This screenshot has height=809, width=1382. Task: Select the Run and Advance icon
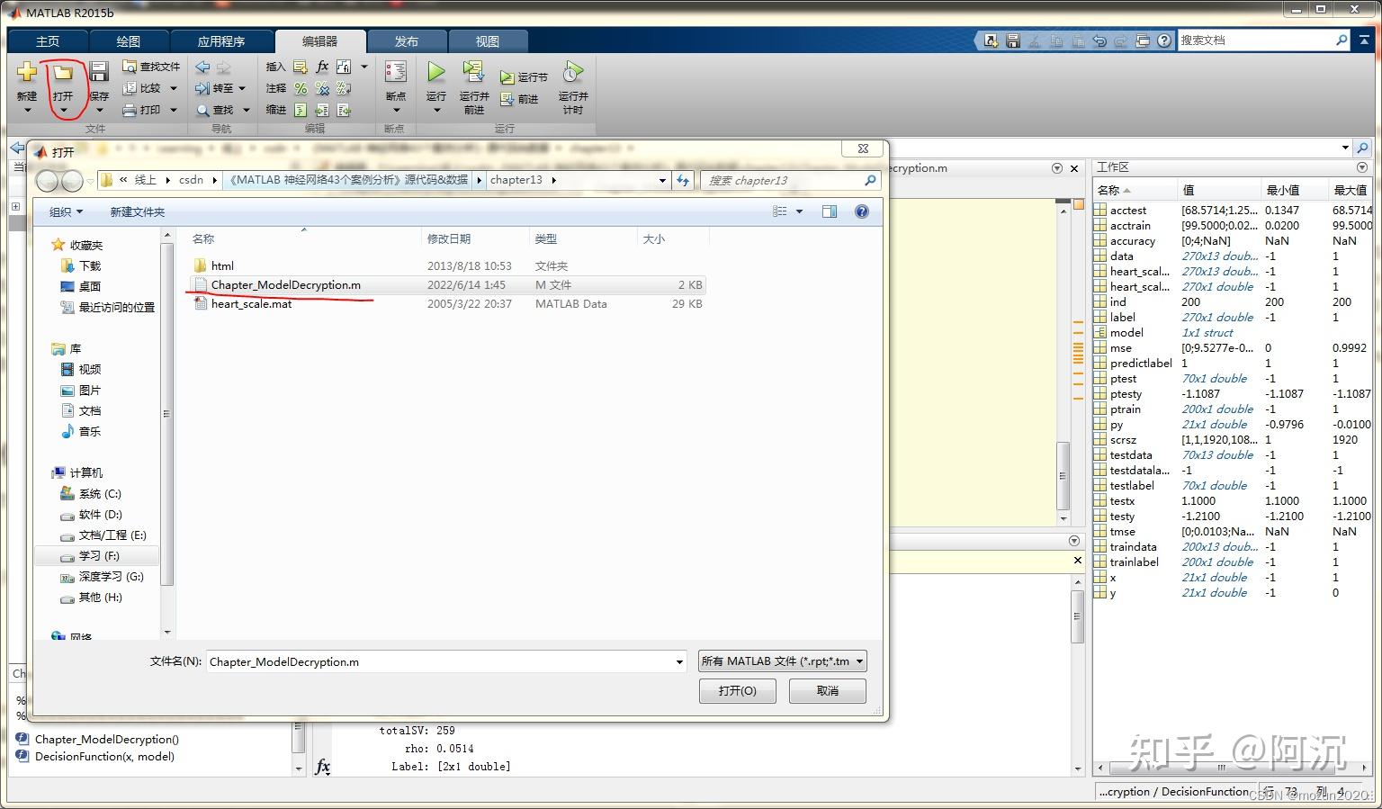pos(473,71)
